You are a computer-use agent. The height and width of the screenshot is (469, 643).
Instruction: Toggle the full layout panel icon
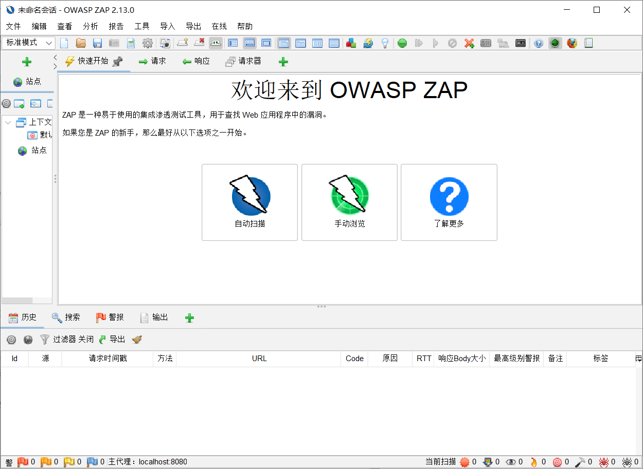click(x=266, y=43)
